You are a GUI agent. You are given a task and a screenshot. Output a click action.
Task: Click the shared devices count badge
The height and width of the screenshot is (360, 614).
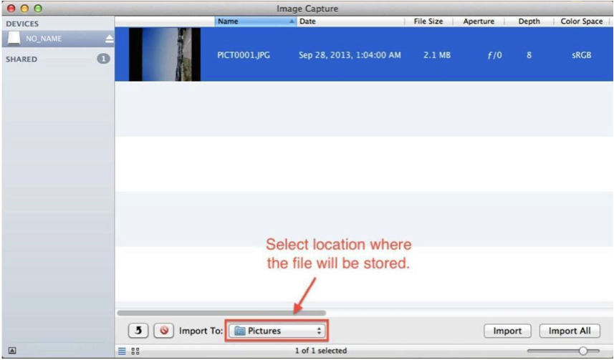[103, 59]
